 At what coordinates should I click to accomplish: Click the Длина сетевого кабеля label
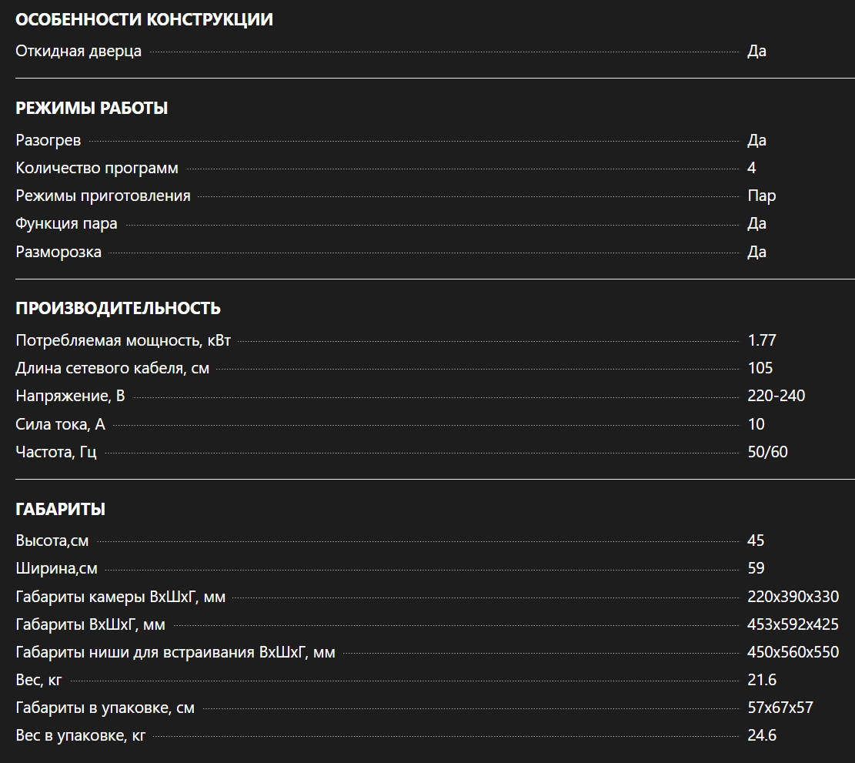112,368
